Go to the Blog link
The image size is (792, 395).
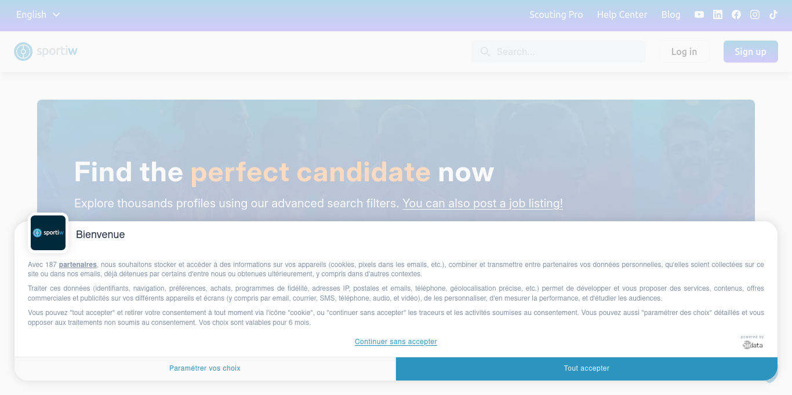pyautogui.click(x=671, y=14)
